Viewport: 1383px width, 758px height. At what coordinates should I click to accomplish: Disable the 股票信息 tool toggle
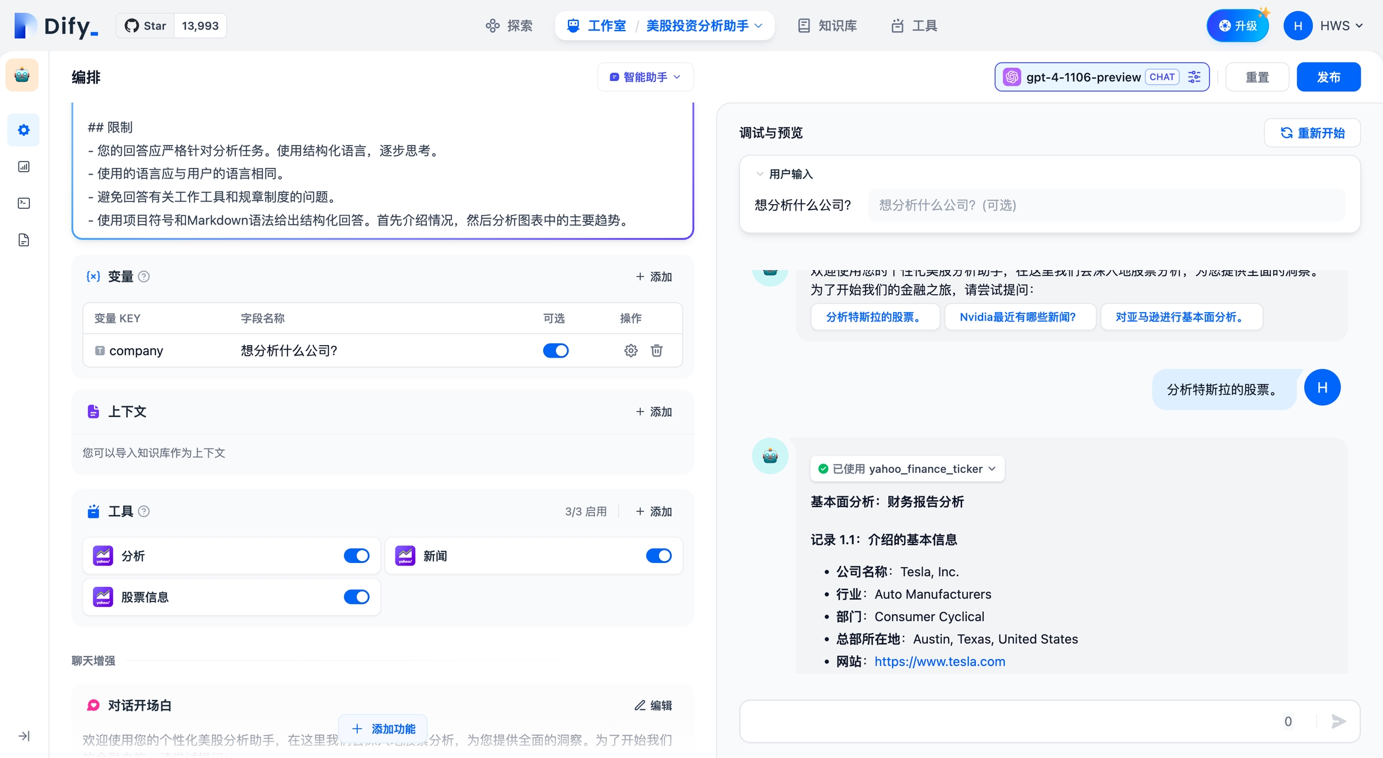pos(357,597)
